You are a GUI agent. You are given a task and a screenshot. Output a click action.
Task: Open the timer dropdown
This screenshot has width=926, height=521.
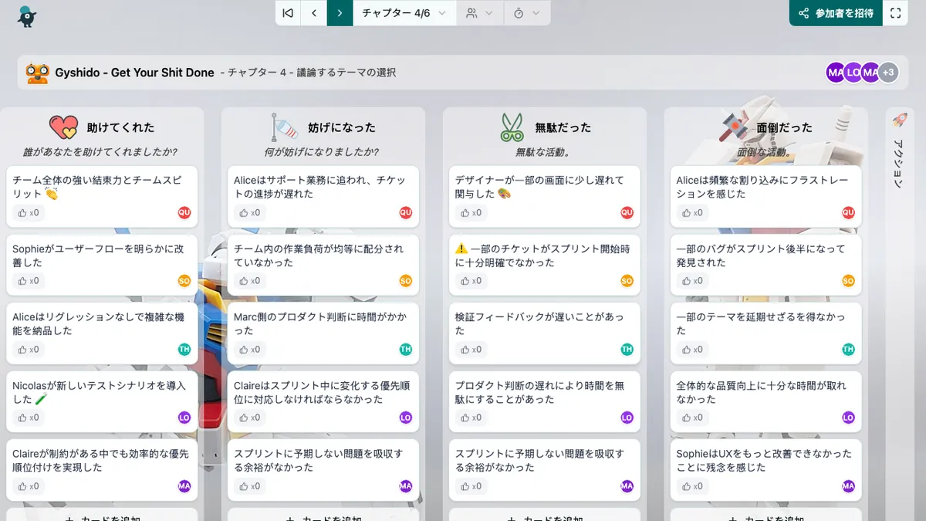pyautogui.click(x=527, y=13)
